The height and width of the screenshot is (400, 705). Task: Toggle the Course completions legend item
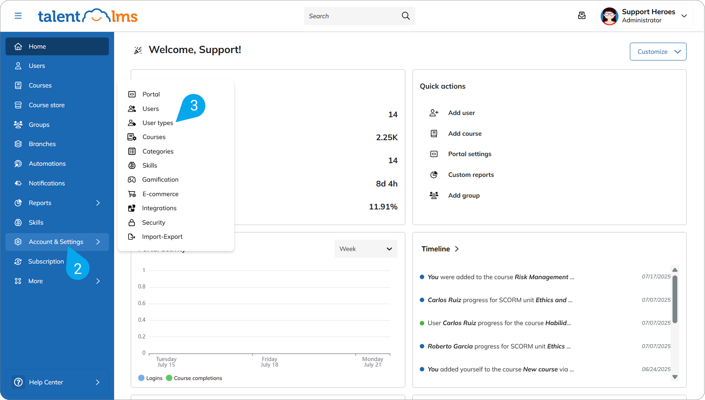click(194, 378)
